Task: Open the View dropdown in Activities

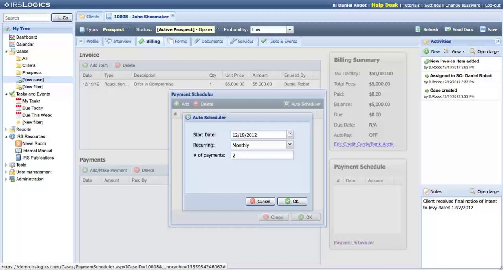Action: coord(454,51)
